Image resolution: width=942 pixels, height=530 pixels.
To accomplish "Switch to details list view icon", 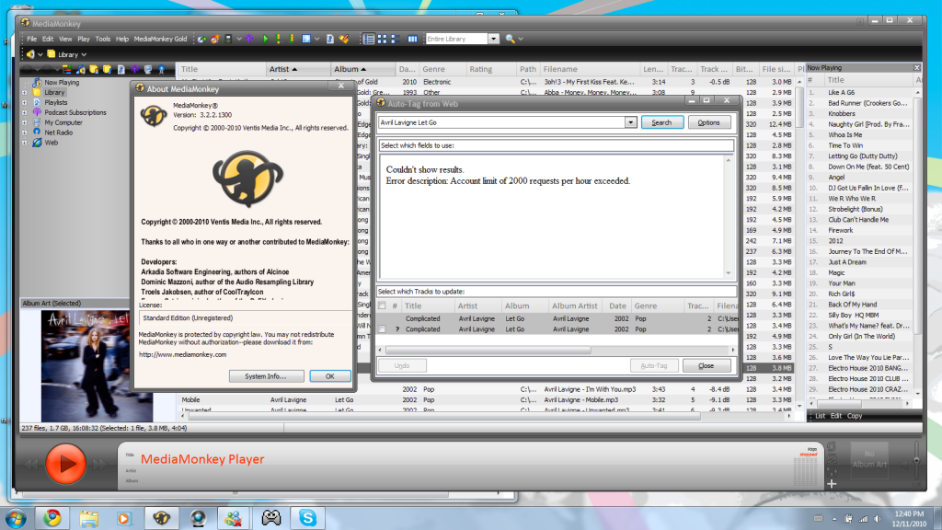I will click(x=369, y=39).
